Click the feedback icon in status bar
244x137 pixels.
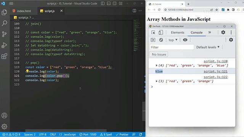click(x=134, y=134)
